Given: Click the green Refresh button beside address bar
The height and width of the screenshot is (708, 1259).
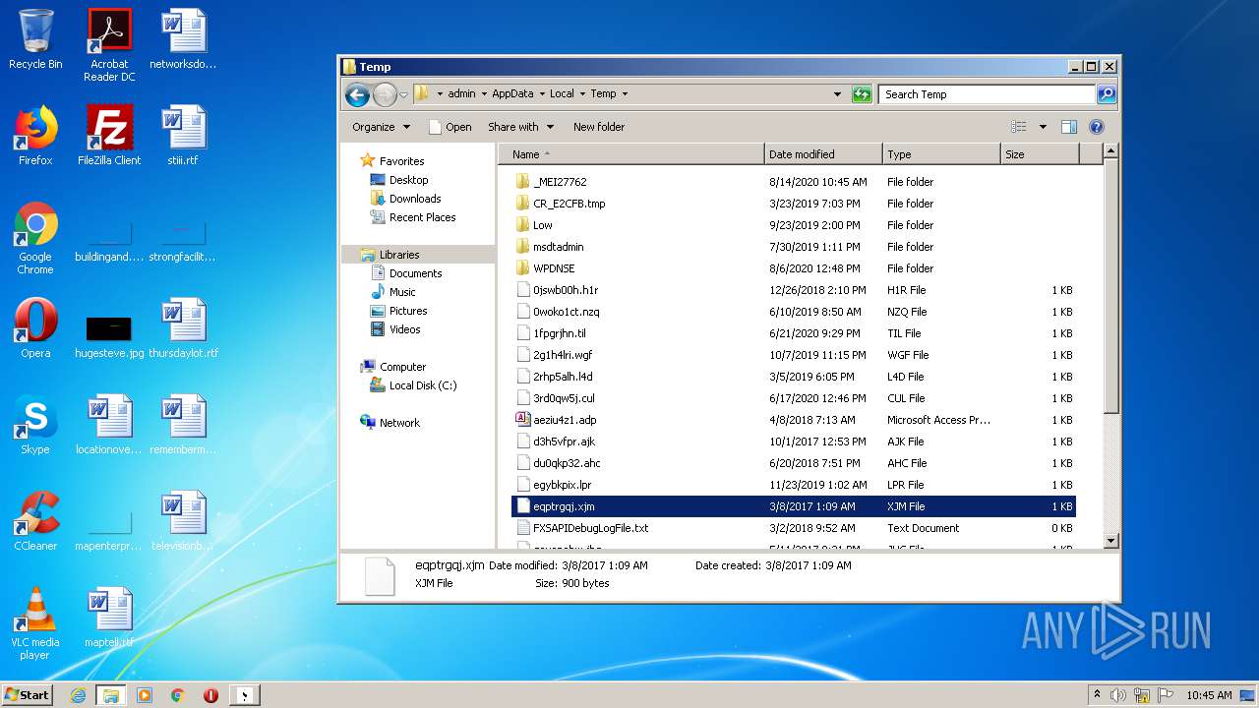Looking at the screenshot, I should pyautogui.click(x=862, y=94).
